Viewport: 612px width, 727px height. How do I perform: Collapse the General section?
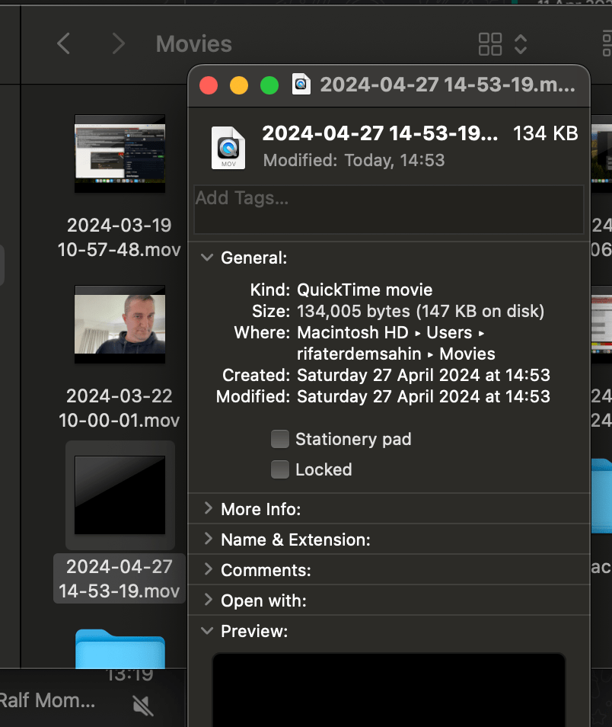tap(207, 258)
